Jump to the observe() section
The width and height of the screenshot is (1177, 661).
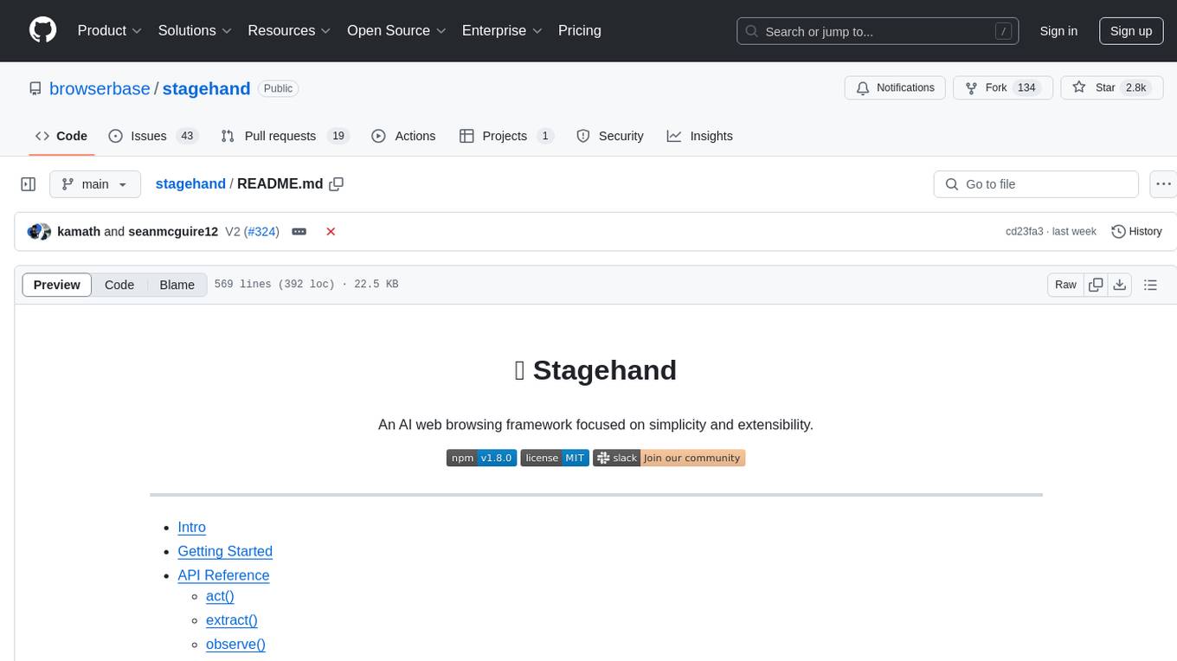[x=235, y=645]
